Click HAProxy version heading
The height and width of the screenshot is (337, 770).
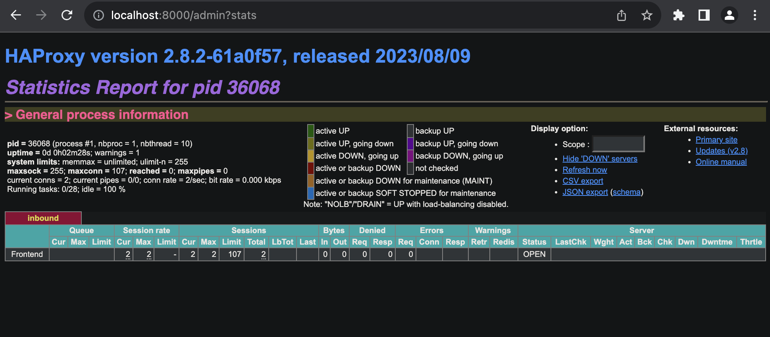(x=238, y=56)
